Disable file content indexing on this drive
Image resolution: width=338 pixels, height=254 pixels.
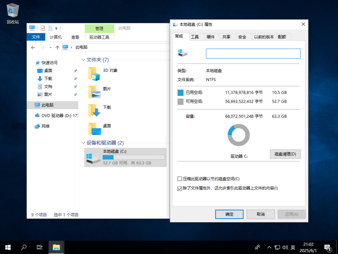pyautogui.click(x=180, y=188)
